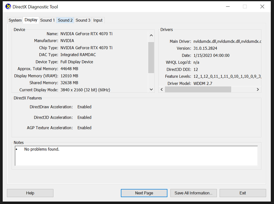Click the 'Driver Model:' label

179,83
